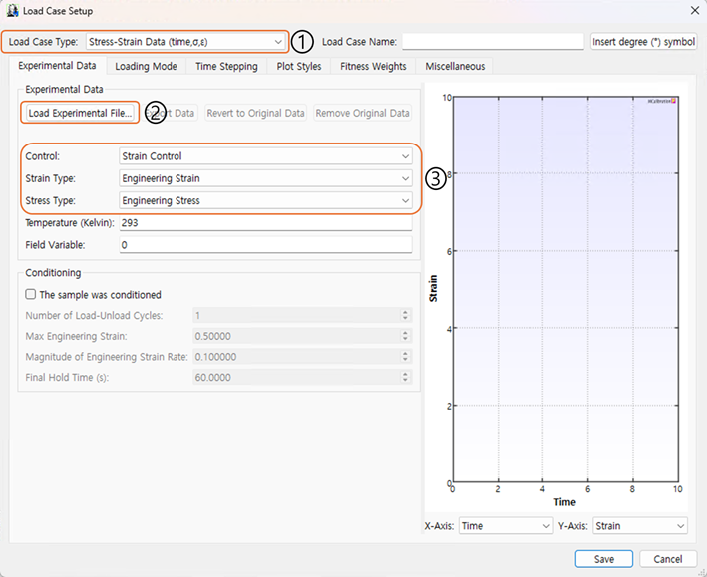Viewport: 707px width, 577px height.
Task: Open the Miscellaneous tab
Action: (x=455, y=66)
